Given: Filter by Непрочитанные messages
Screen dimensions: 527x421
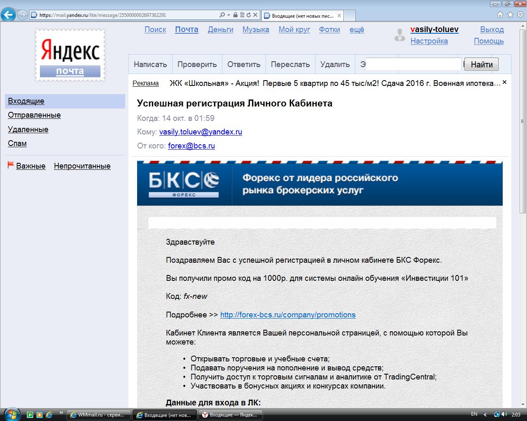Looking at the screenshot, I should tap(82, 166).
